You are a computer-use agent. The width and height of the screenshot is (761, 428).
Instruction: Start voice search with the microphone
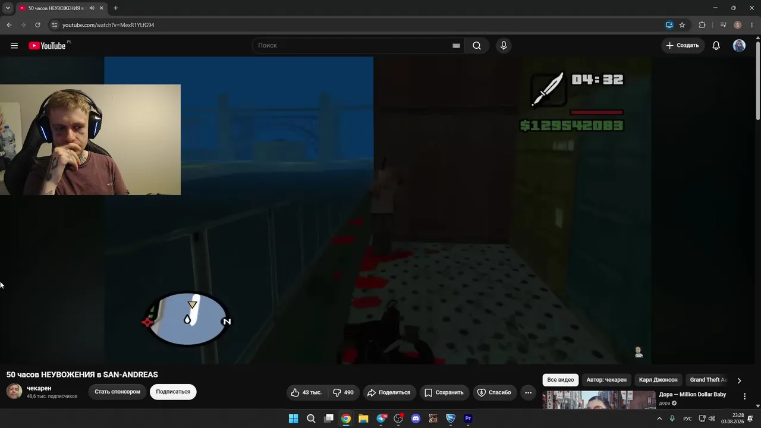(x=504, y=46)
